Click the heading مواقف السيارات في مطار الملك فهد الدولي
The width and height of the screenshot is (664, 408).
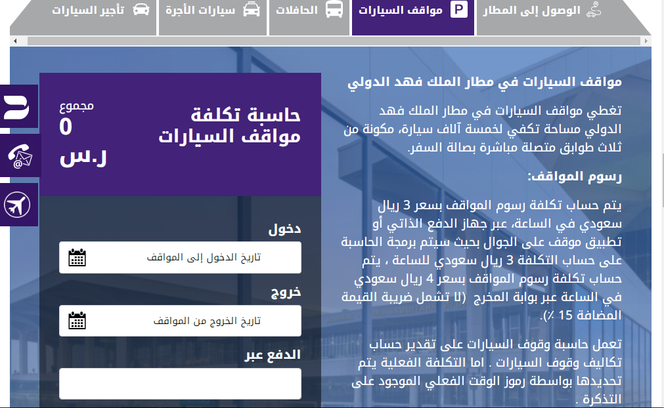(485, 82)
